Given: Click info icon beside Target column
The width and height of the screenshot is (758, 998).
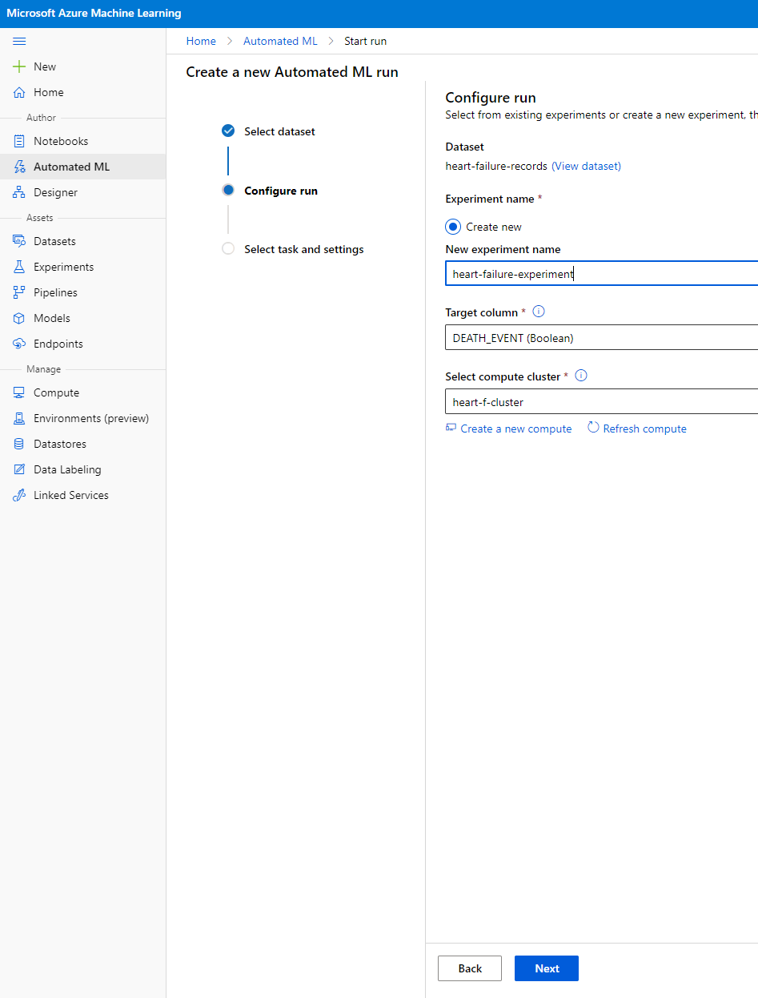Looking at the screenshot, I should point(539,312).
